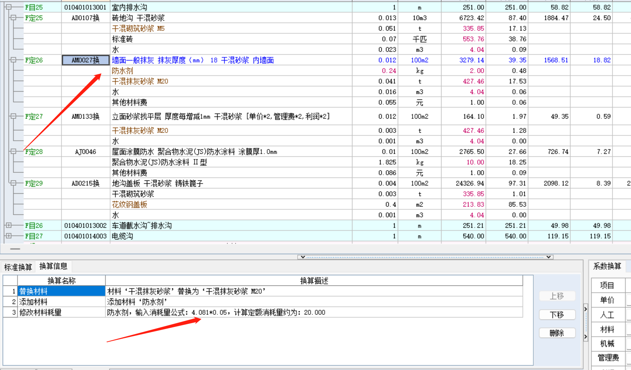Image resolution: width=631 pixels, height=370 pixels.
Task: Select the 人工 coefficient row
Action: pos(607,315)
